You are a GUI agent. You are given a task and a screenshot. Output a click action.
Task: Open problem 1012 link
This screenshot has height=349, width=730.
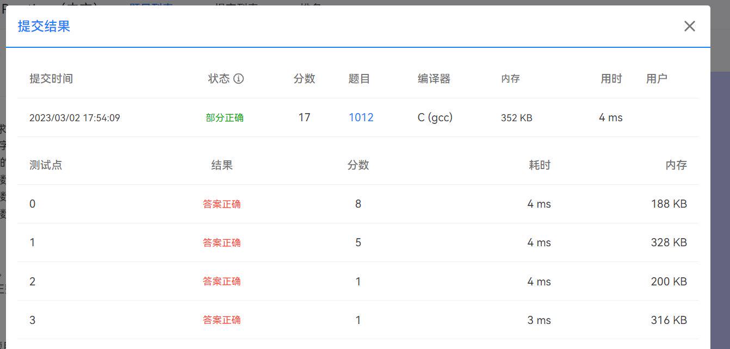pos(361,117)
